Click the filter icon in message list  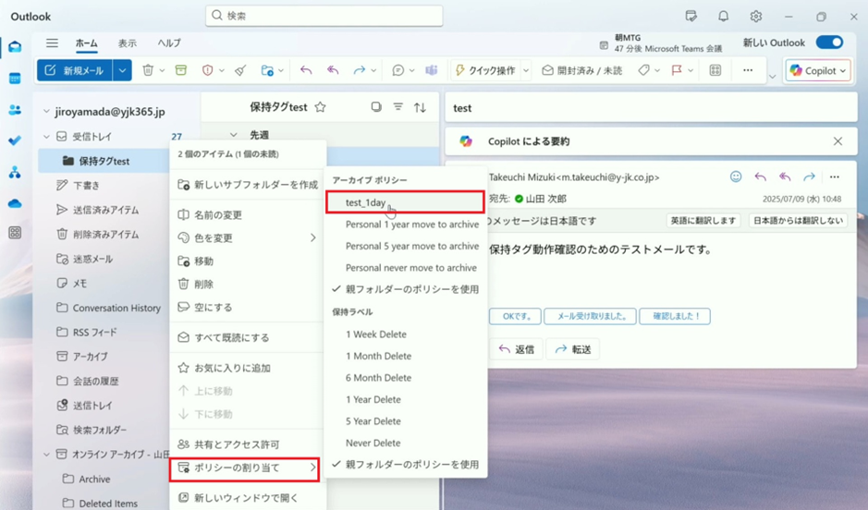tap(398, 107)
